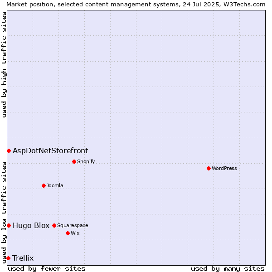The image size is (272, 272).
Task: Select the Shopify label text
Action: pyautogui.click(x=86, y=162)
